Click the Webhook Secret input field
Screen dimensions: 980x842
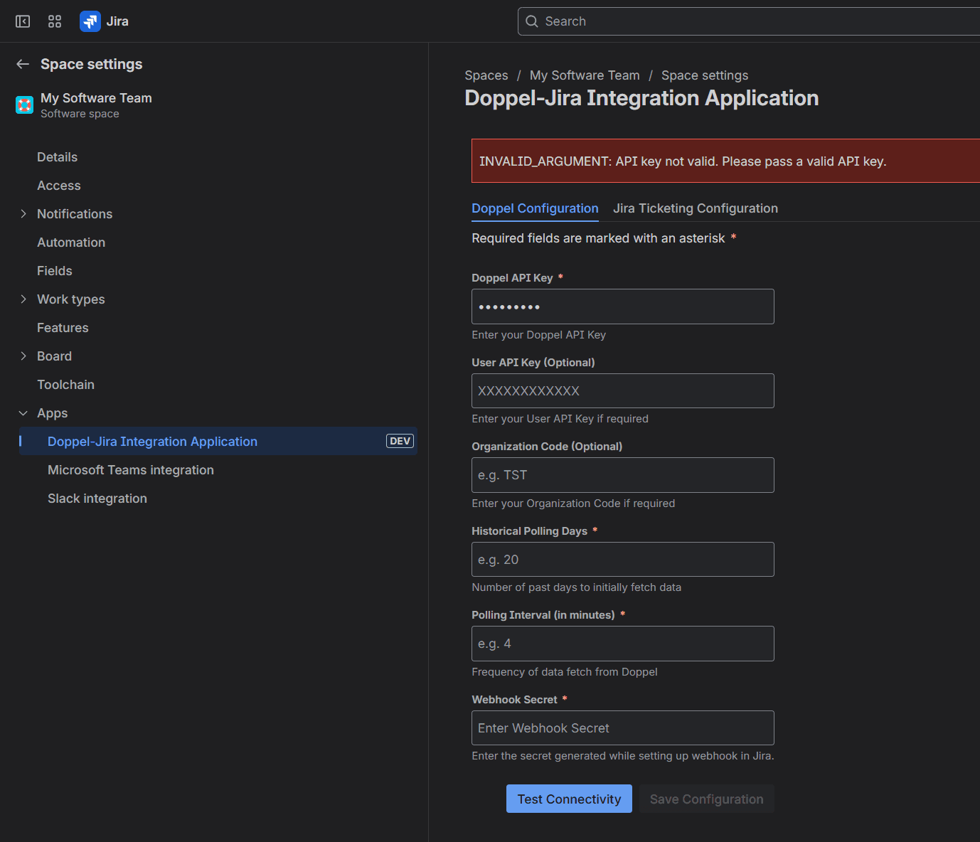tap(622, 728)
